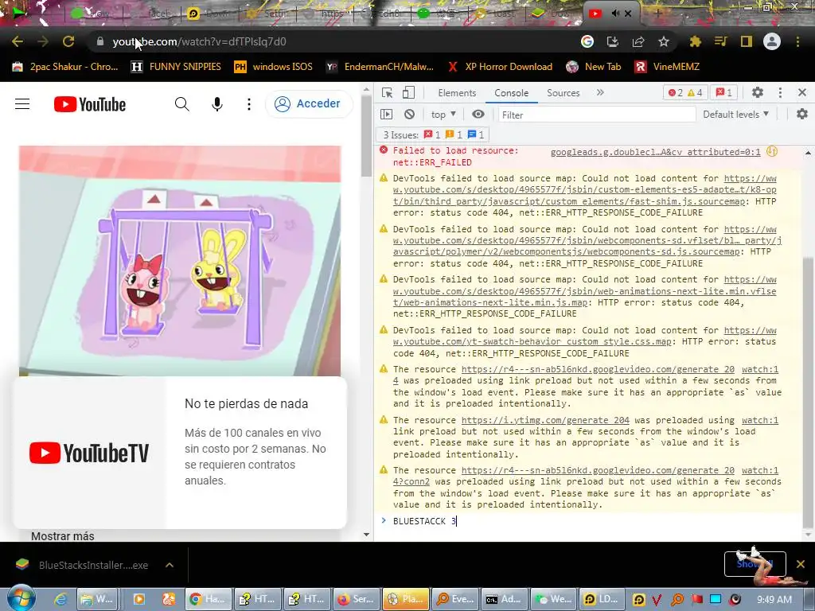This screenshot has height=611, width=815.
Task: Open the command prompt Ad... taskbar item
Action: click(504, 599)
